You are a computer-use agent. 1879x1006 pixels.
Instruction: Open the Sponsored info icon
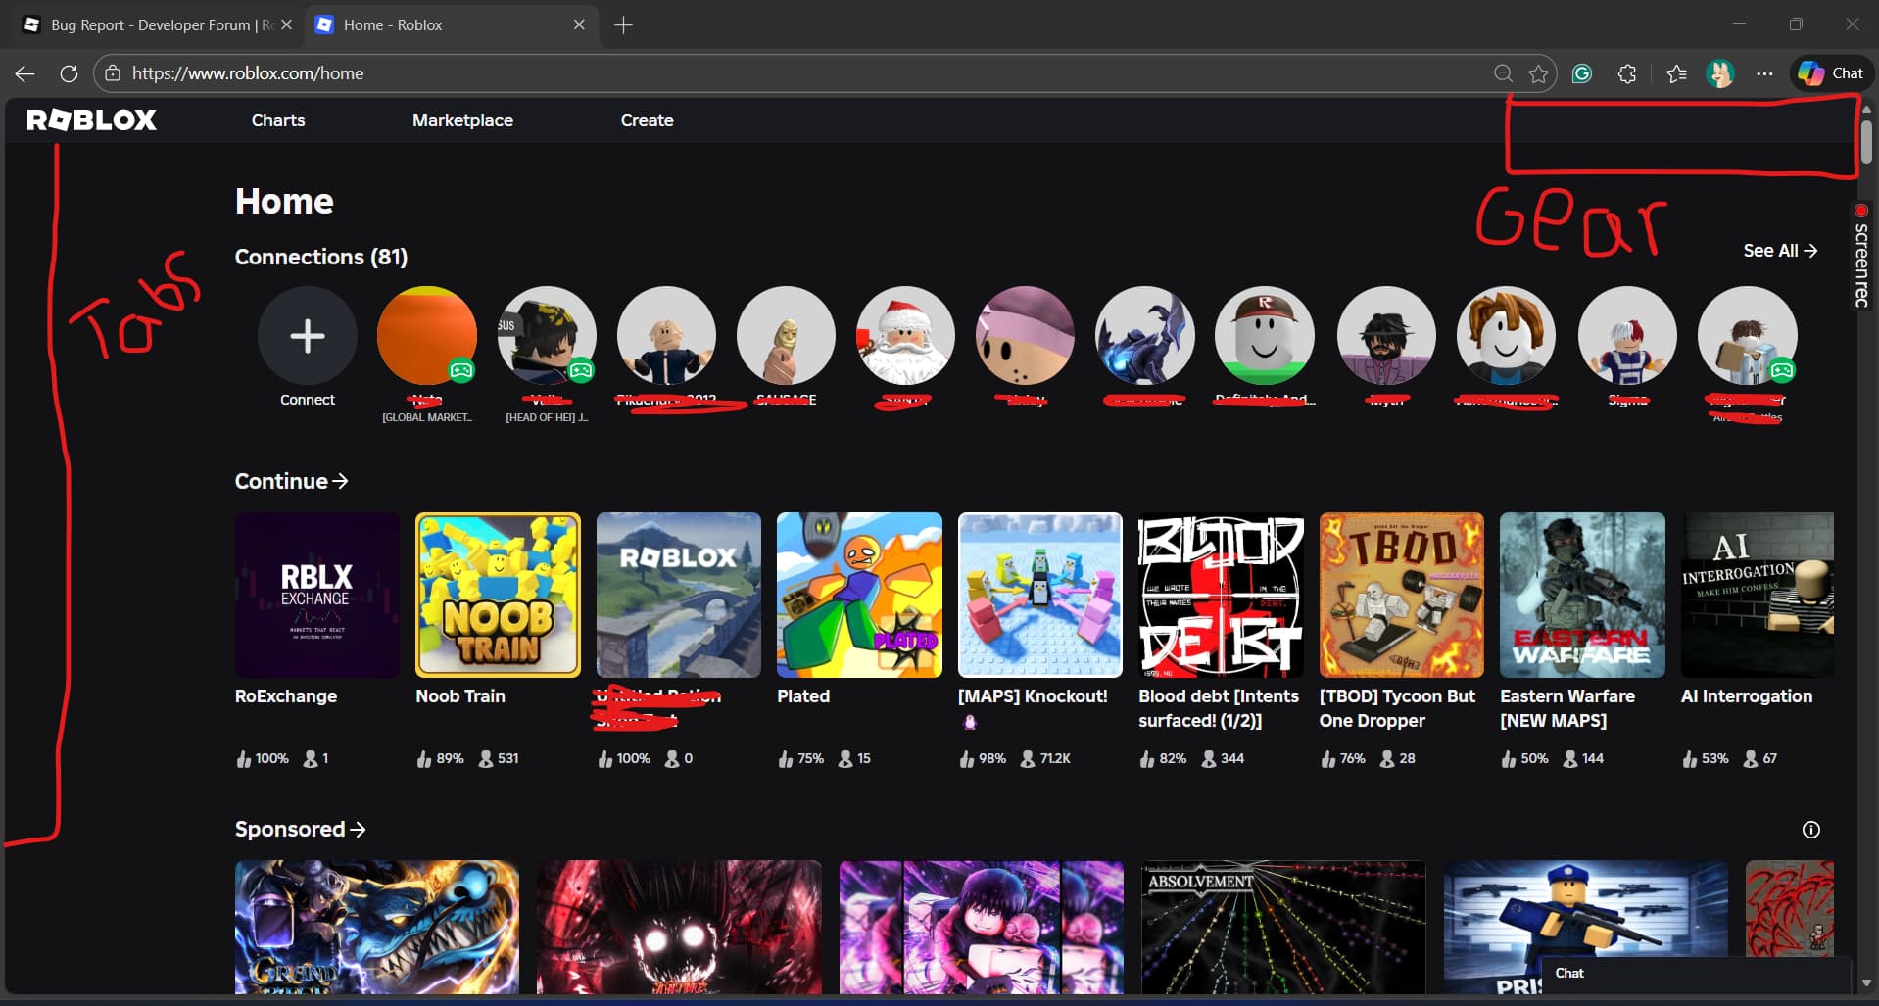1811,830
